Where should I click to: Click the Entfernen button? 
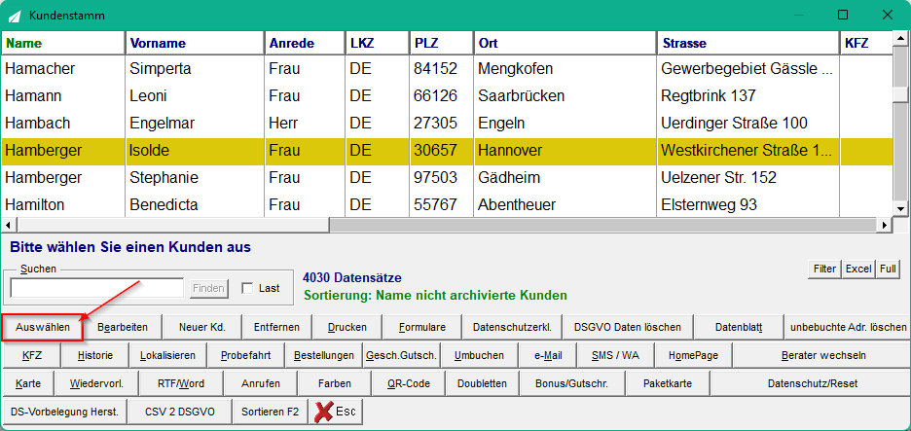[x=276, y=327]
